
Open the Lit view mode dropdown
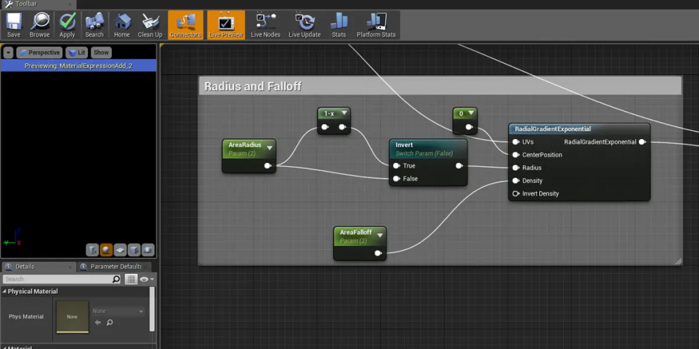point(77,52)
